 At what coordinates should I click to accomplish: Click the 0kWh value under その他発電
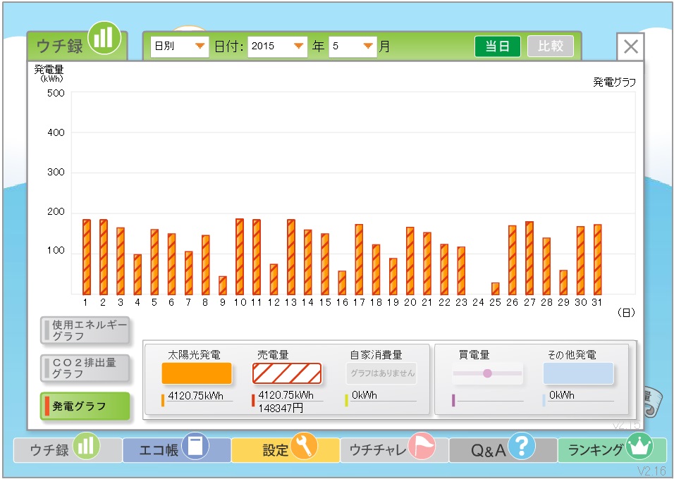(562, 394)
